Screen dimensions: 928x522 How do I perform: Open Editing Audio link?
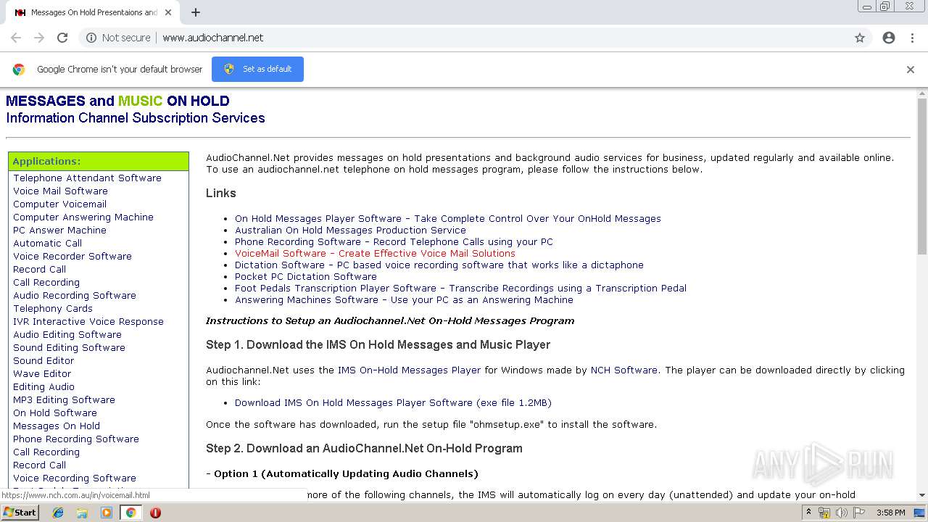click(43, 386)
